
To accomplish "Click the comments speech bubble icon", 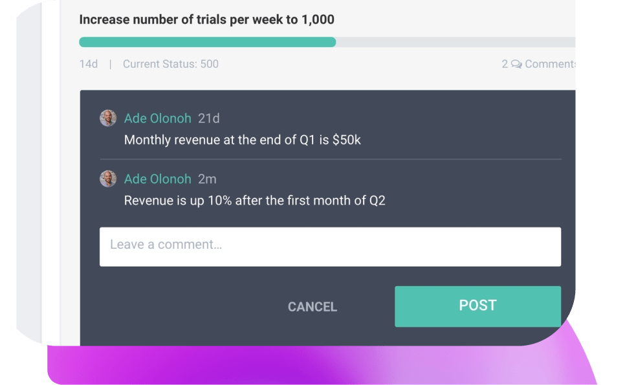I will point(516,64).
